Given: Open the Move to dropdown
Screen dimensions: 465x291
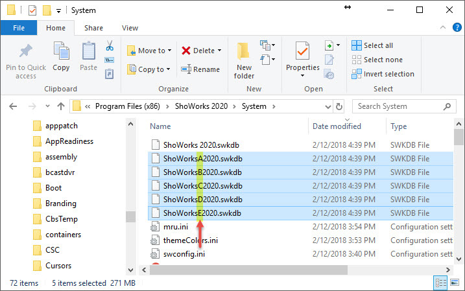Looking at the screenshot, I should pos(149,51).
